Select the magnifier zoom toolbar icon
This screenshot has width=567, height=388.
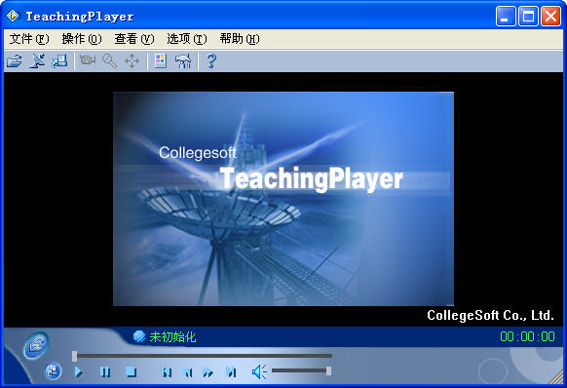[109, 60]
